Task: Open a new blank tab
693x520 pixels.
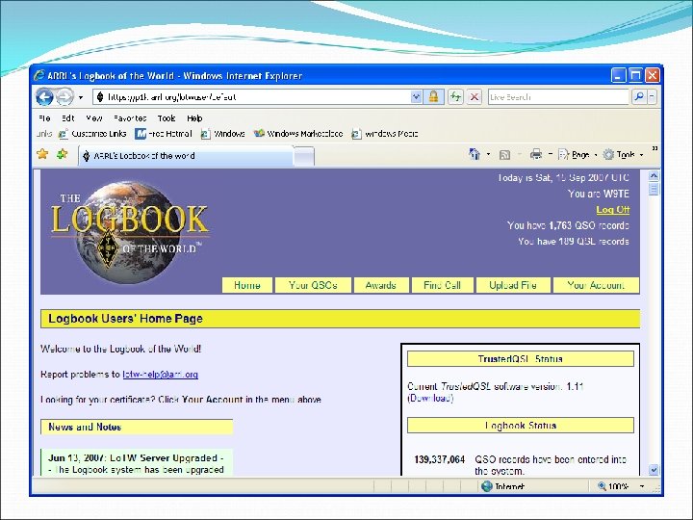Action: coord(303,157)
